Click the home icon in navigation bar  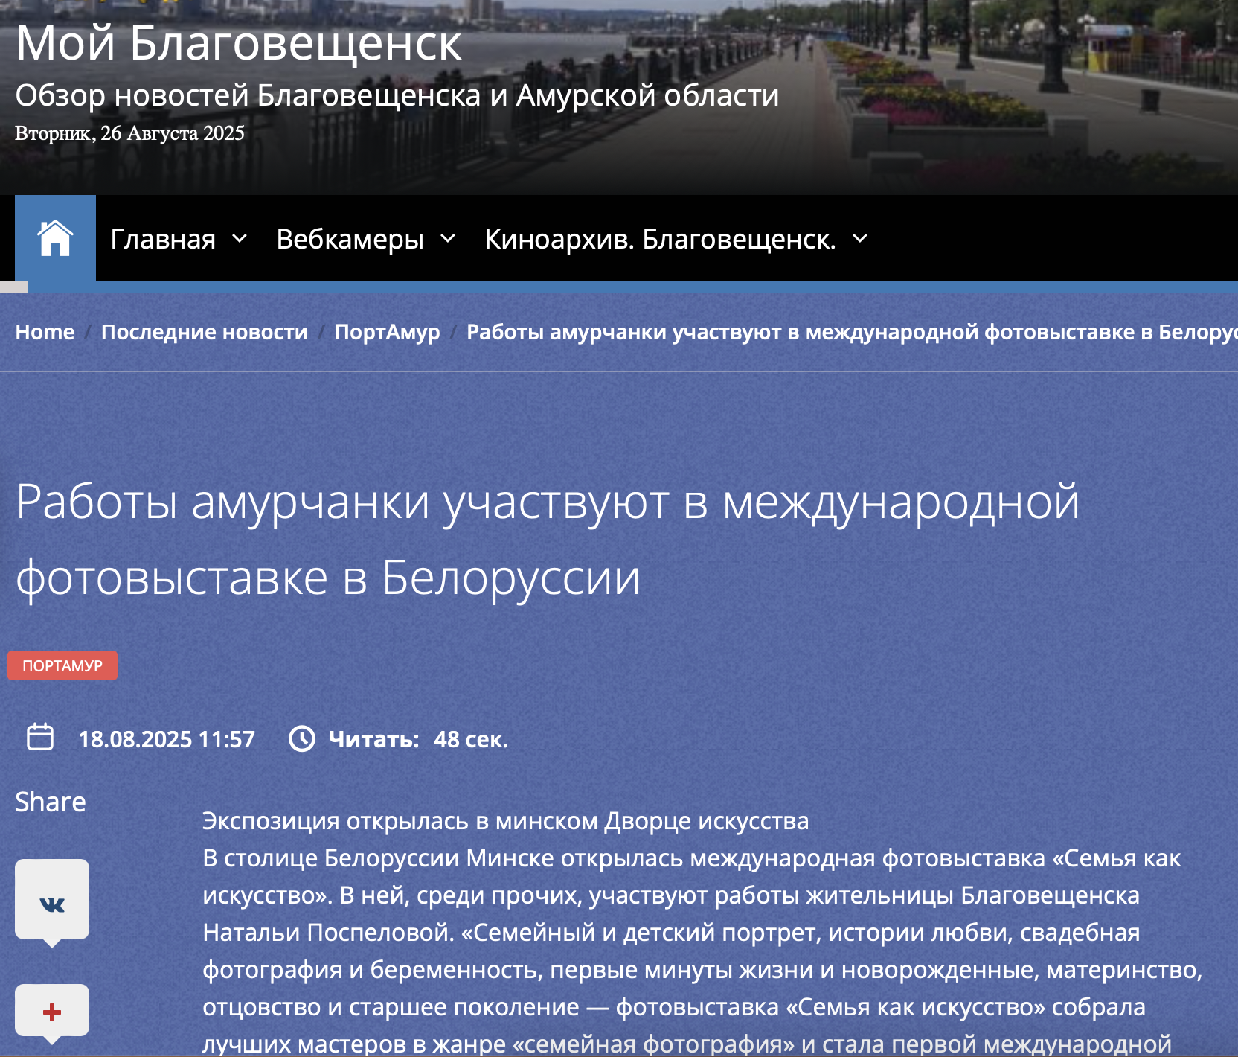(x=55, y=238)
